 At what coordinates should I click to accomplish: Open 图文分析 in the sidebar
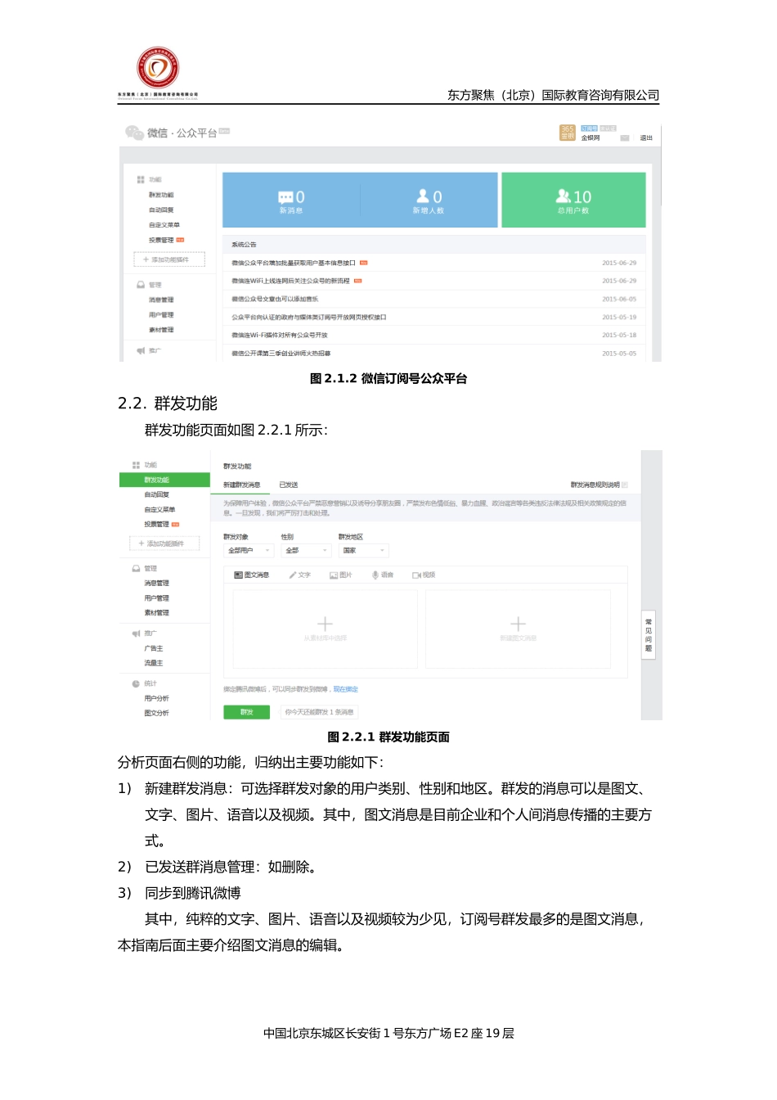[x=157, y=713]
